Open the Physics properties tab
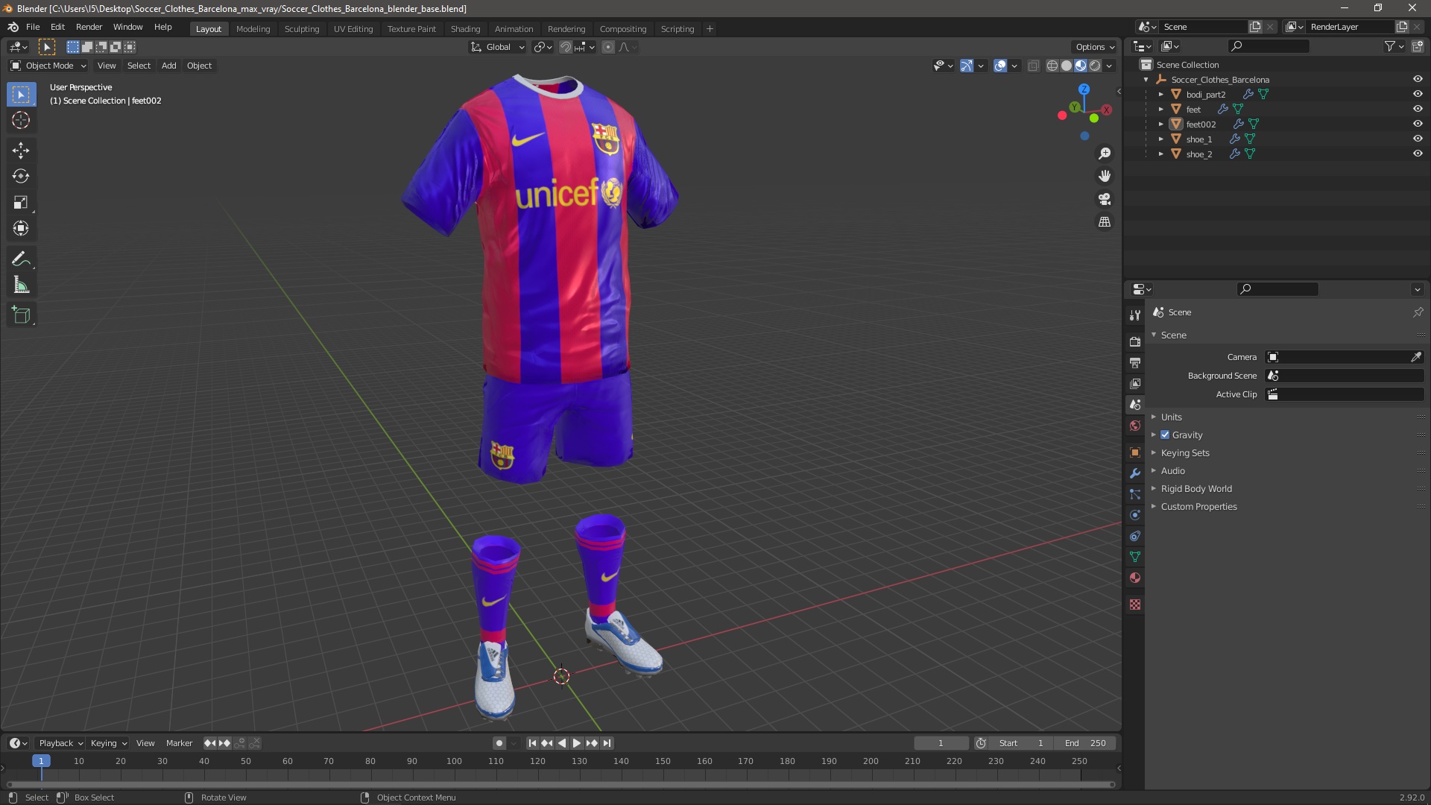The width and height of the screenshot is (1431, 805). pyautogui.click(x=1135, y=515)
